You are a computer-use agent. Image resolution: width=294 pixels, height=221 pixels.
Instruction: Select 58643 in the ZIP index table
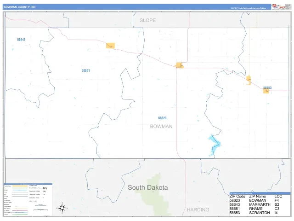[x=235, y=204]
